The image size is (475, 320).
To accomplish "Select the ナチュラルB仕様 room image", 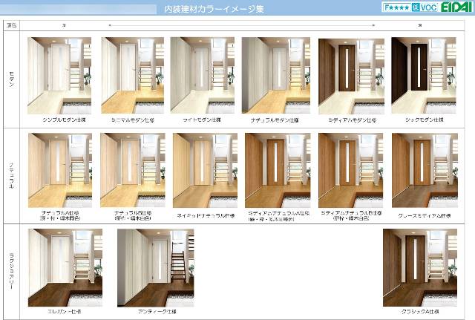I will [x=132, y=170].
